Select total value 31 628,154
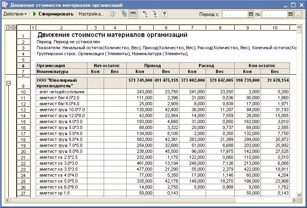Viewport: 307px width, 208px height. click(275, 83)
